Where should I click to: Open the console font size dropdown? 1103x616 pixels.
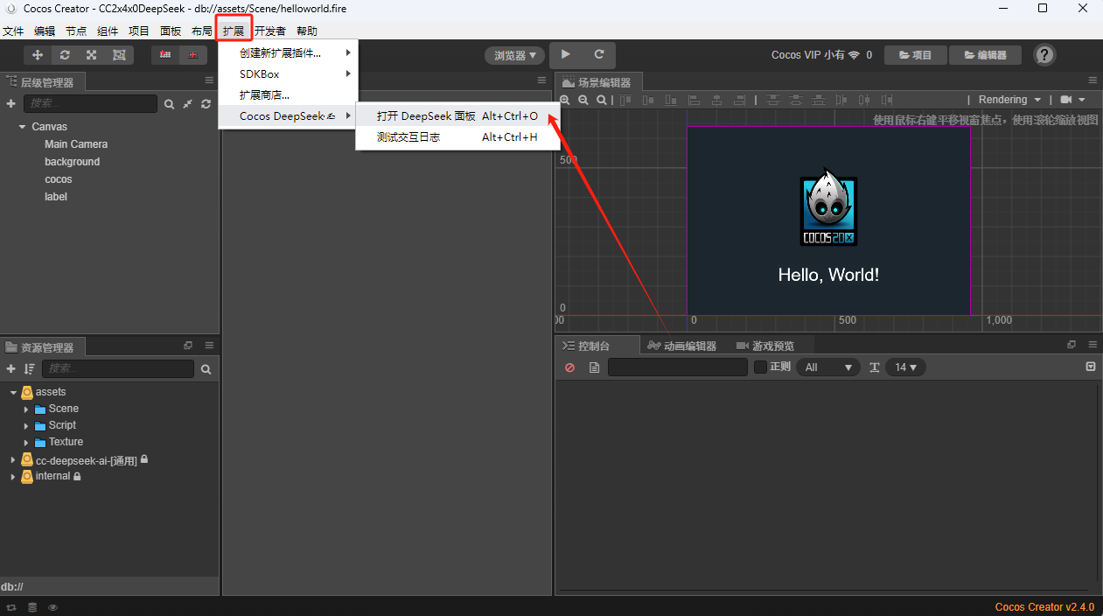click(905, 367)
